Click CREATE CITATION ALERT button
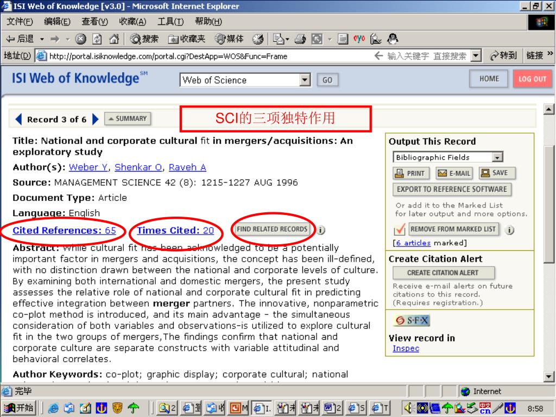 click(x=444, y=273)
